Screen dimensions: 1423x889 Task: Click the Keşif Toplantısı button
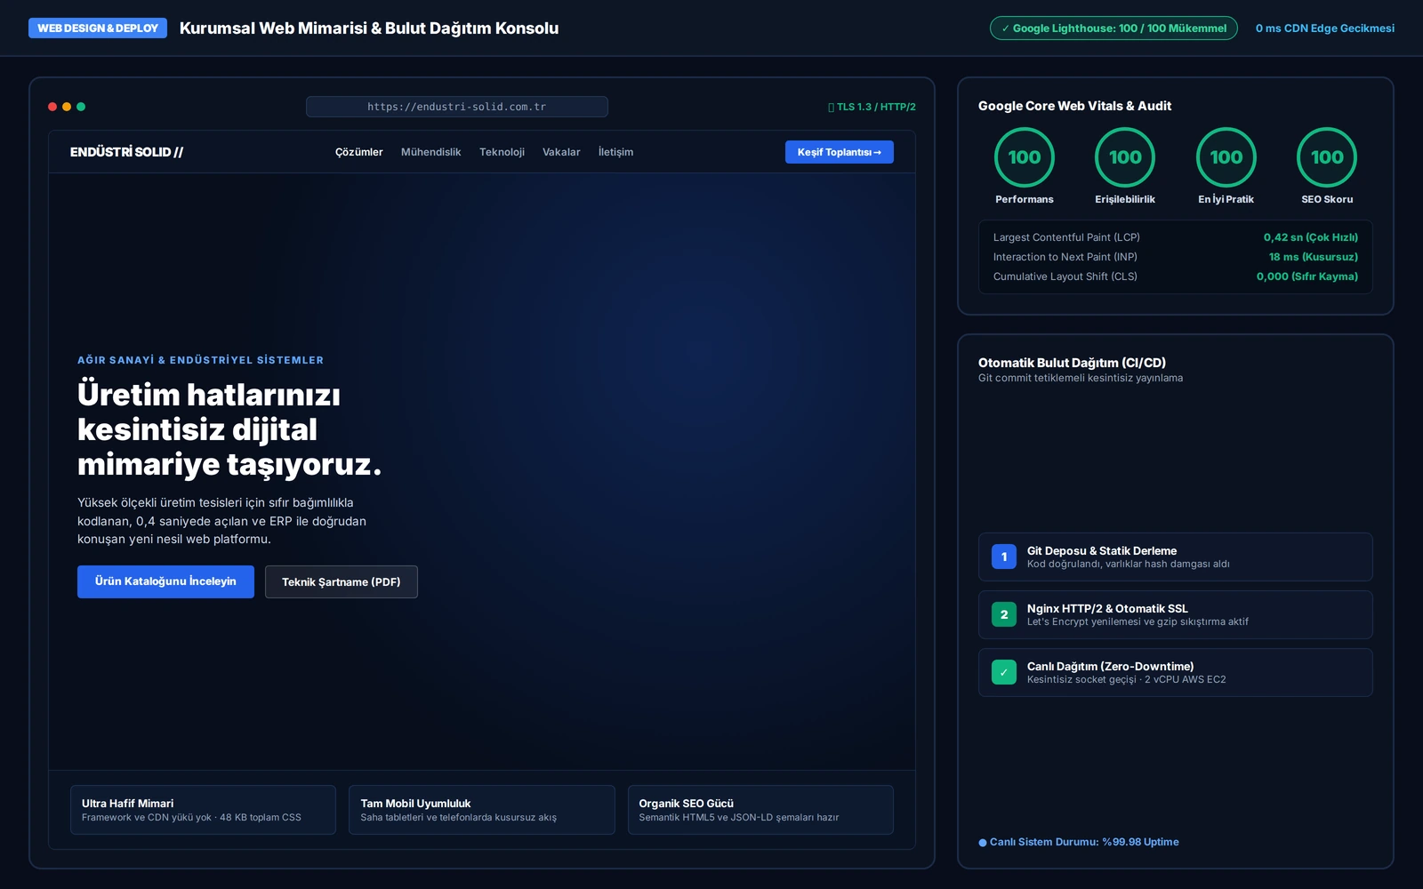tap(840, 152)
